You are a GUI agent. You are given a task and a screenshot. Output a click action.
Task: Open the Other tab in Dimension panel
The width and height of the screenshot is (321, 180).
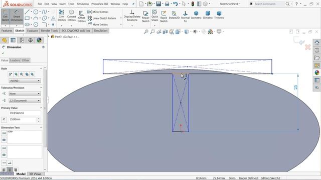[26, 60]
